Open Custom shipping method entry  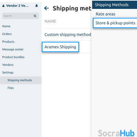tap(68, 35)
